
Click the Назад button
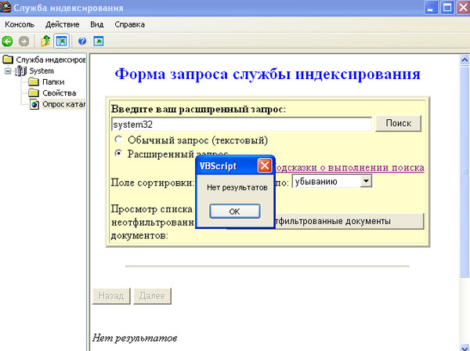111,296
